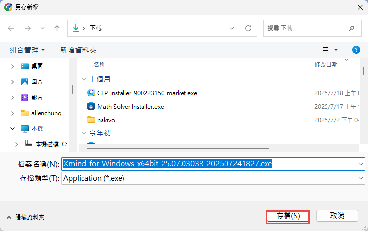Click date 2025/7/18 for GLP installer
Image resolution: width=368 pixels, height=231 pixels.
[337, 93]
